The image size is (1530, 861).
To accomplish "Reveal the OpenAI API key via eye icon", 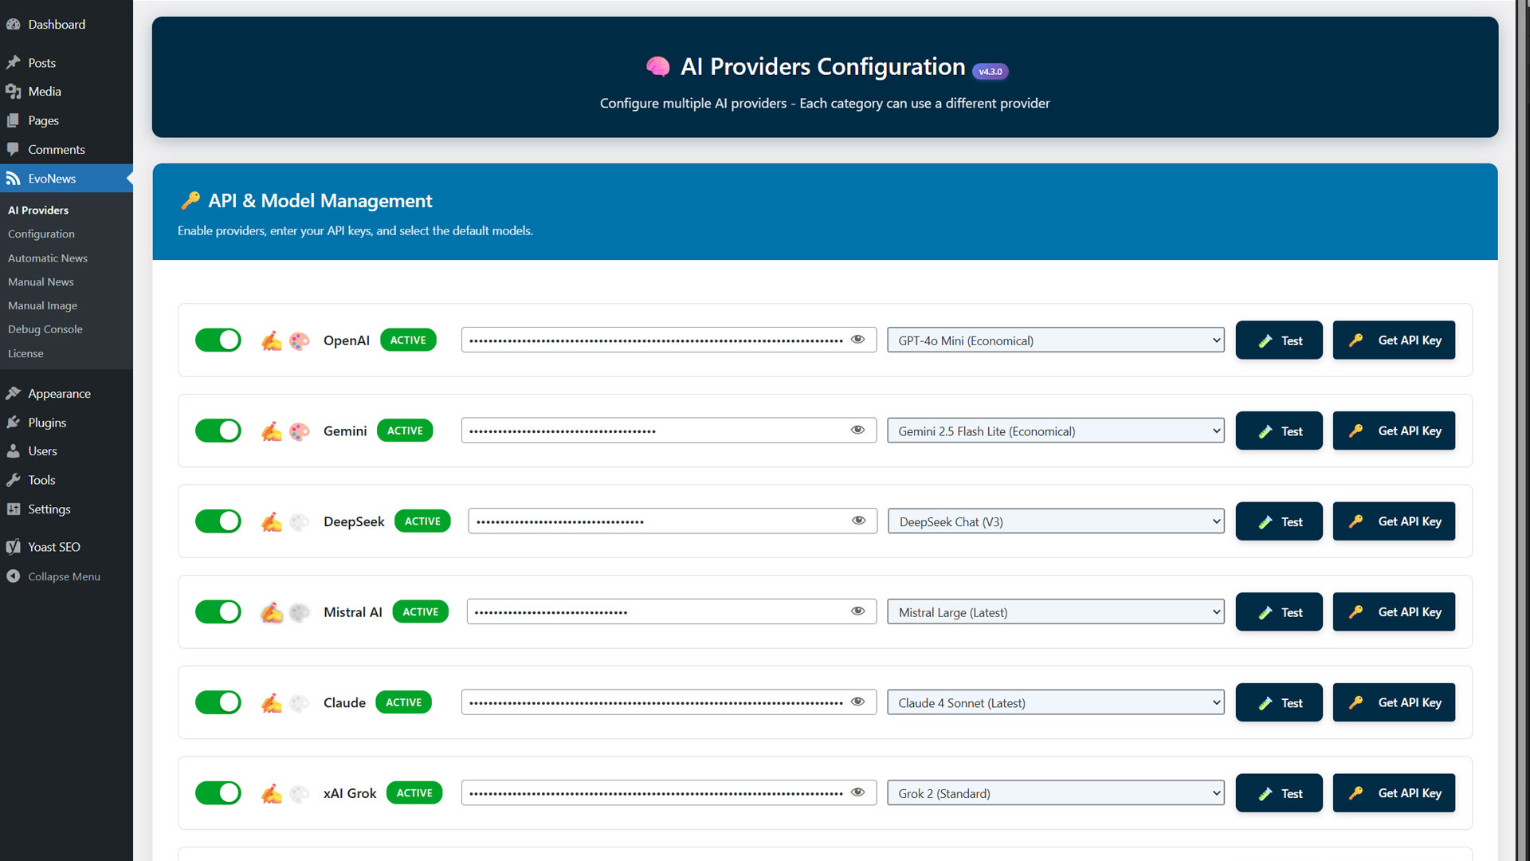I will pos(857,340).
